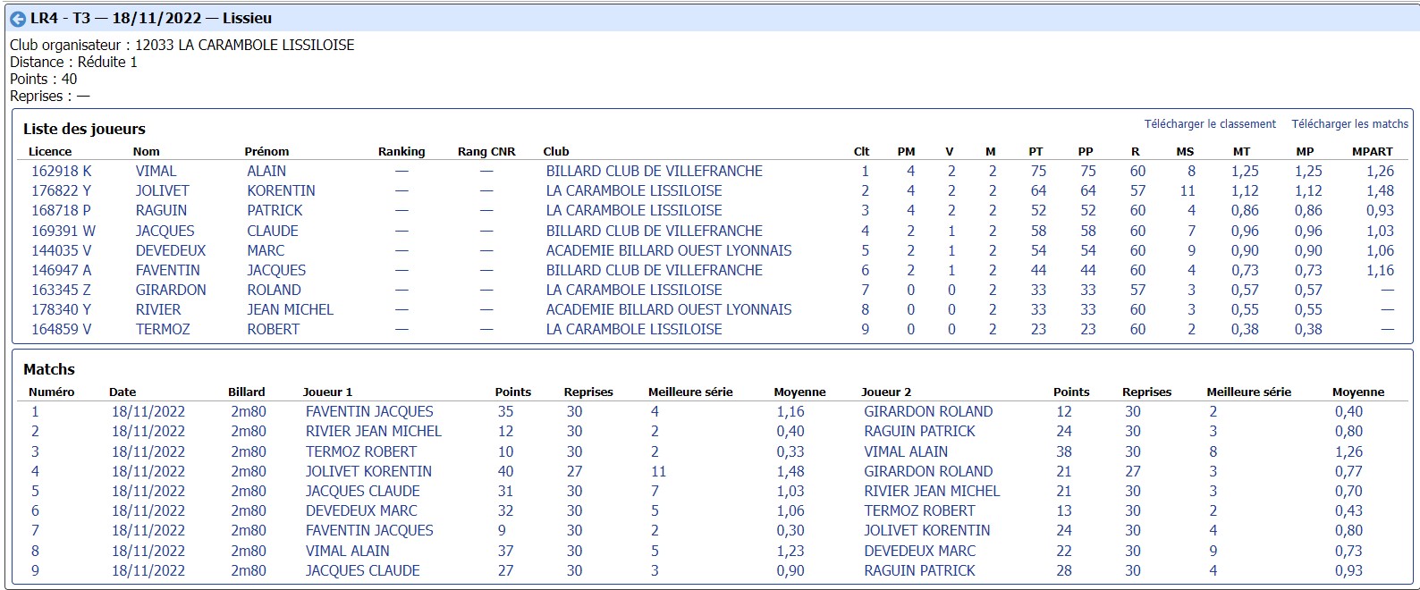
Task: Click MS value 11 in JOLIVET row
Action: click(x=1188, y=190)
